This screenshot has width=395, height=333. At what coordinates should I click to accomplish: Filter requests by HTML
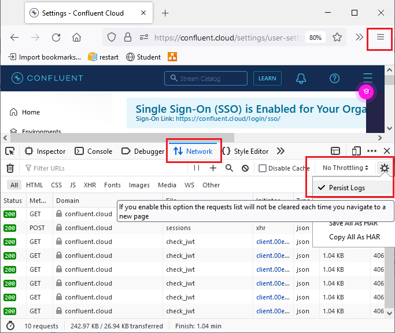[x=35, y=185]
